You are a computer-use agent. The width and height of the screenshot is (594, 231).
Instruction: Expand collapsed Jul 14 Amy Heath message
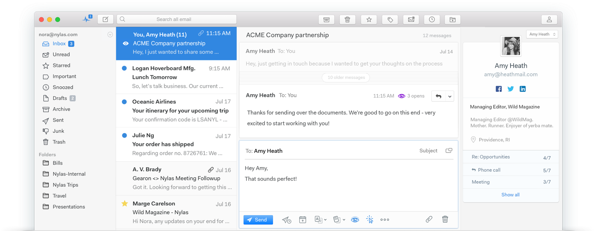click(x=349, y=57)
